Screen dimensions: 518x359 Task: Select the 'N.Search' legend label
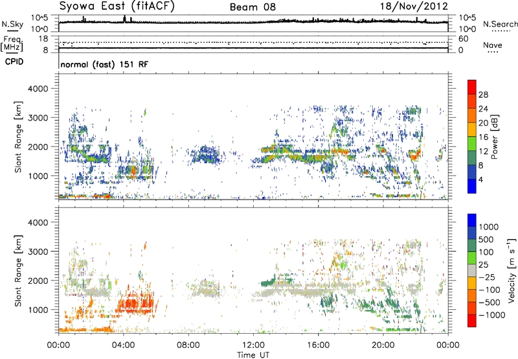500,24
